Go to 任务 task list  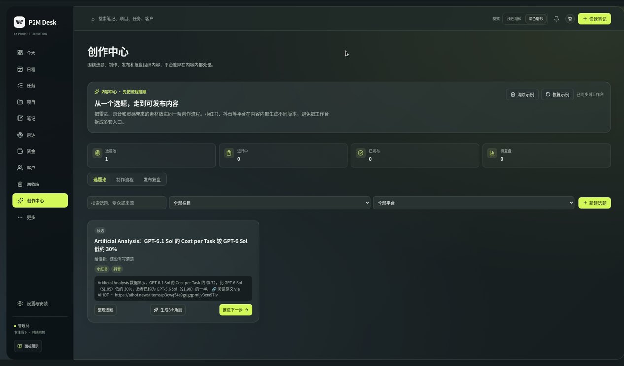[40, 85]
